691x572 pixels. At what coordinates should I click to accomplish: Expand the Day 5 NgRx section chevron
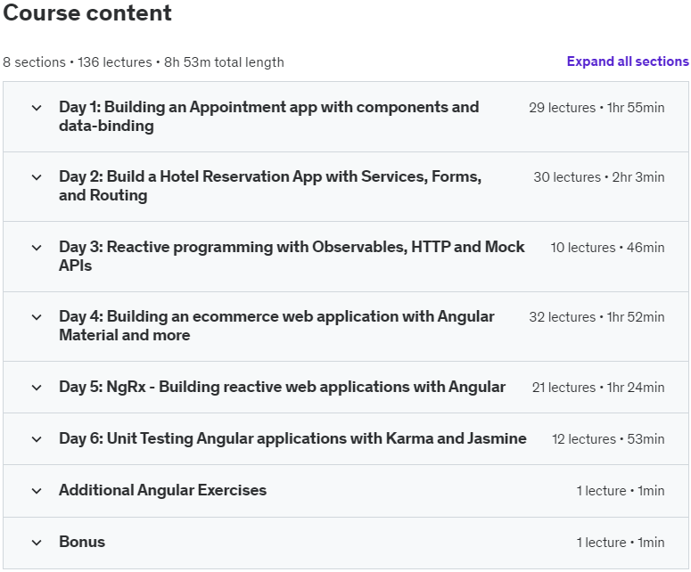[x=37, y=388]
